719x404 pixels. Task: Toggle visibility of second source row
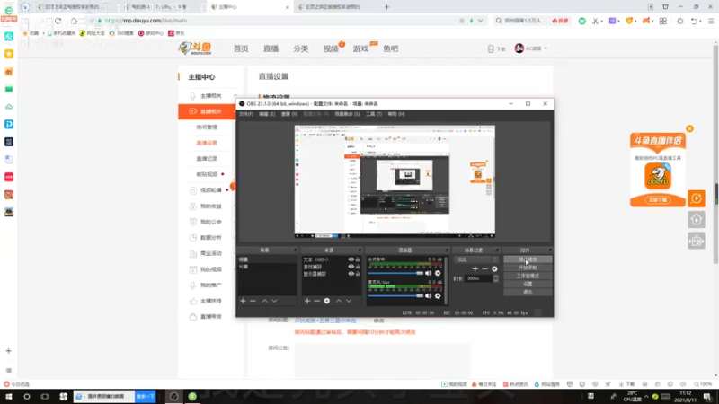[x=351, y=267]
